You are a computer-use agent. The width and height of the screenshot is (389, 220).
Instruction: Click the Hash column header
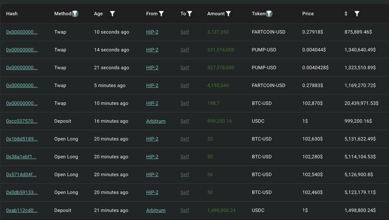pyautogui.click(x=12, y=14)
